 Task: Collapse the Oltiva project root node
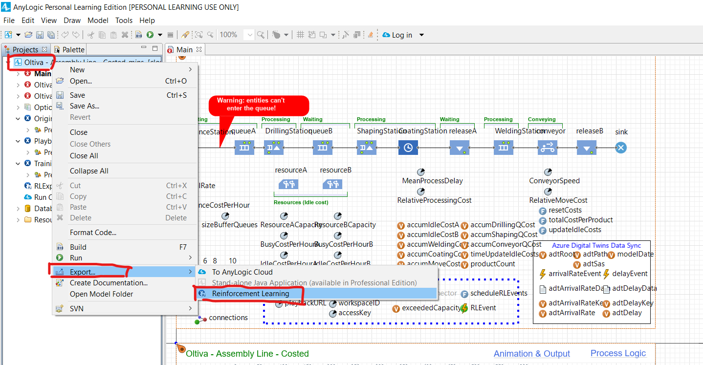[7, 63]
